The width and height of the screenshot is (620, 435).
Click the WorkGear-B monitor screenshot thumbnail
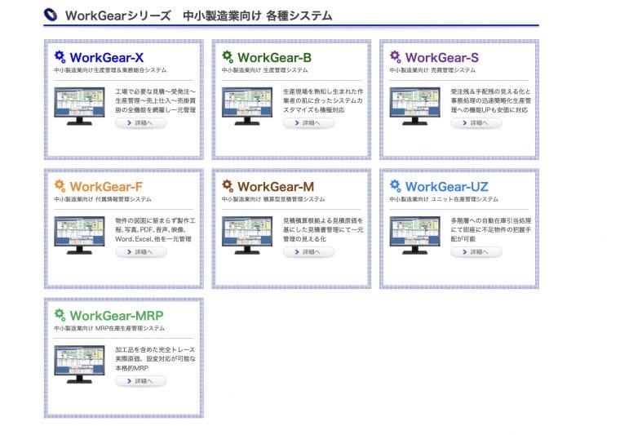(247, 104)
